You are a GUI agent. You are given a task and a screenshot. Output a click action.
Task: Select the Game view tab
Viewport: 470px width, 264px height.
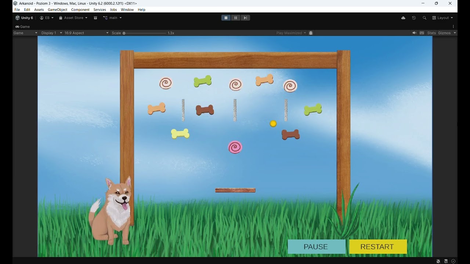point(23,26)
